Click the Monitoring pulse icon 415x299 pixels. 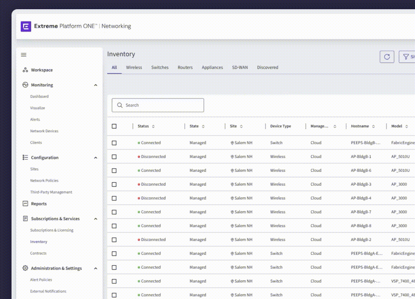tap(25, 85)
